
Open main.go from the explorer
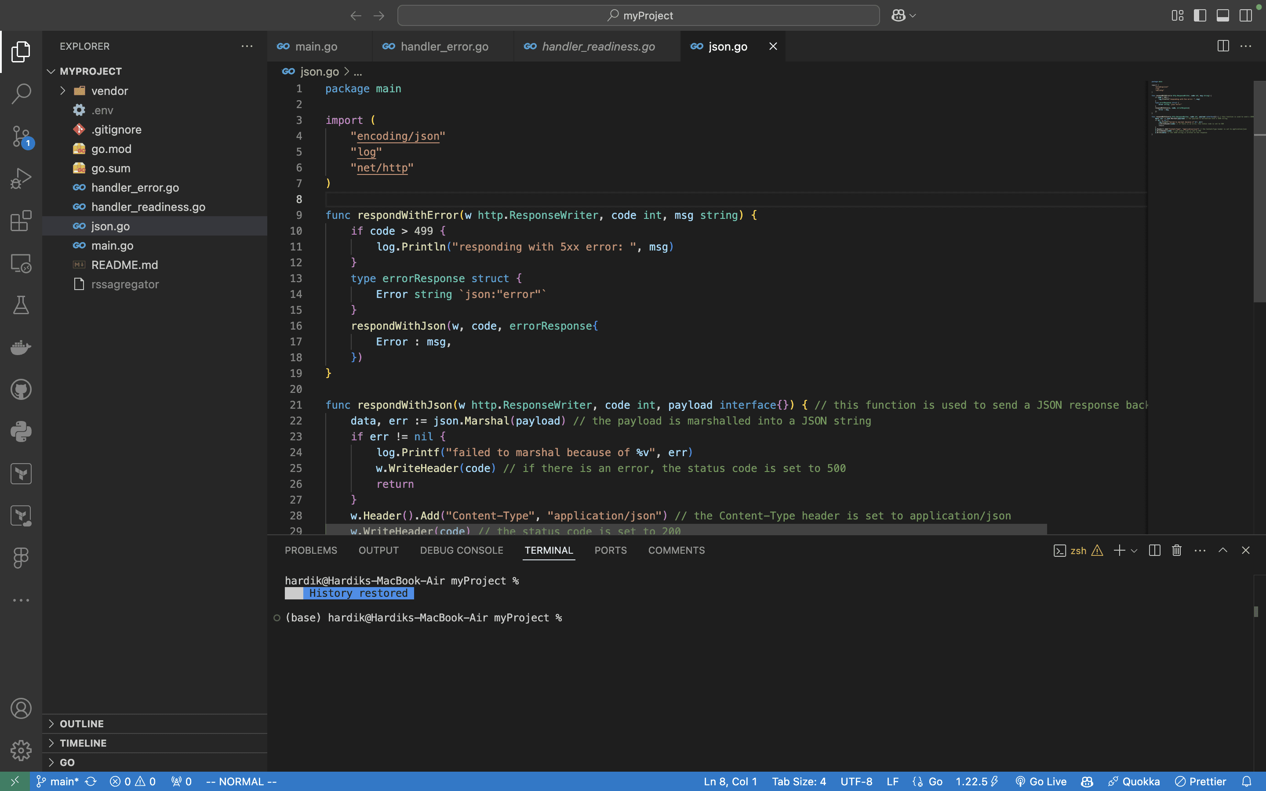(x=112, y=245)
